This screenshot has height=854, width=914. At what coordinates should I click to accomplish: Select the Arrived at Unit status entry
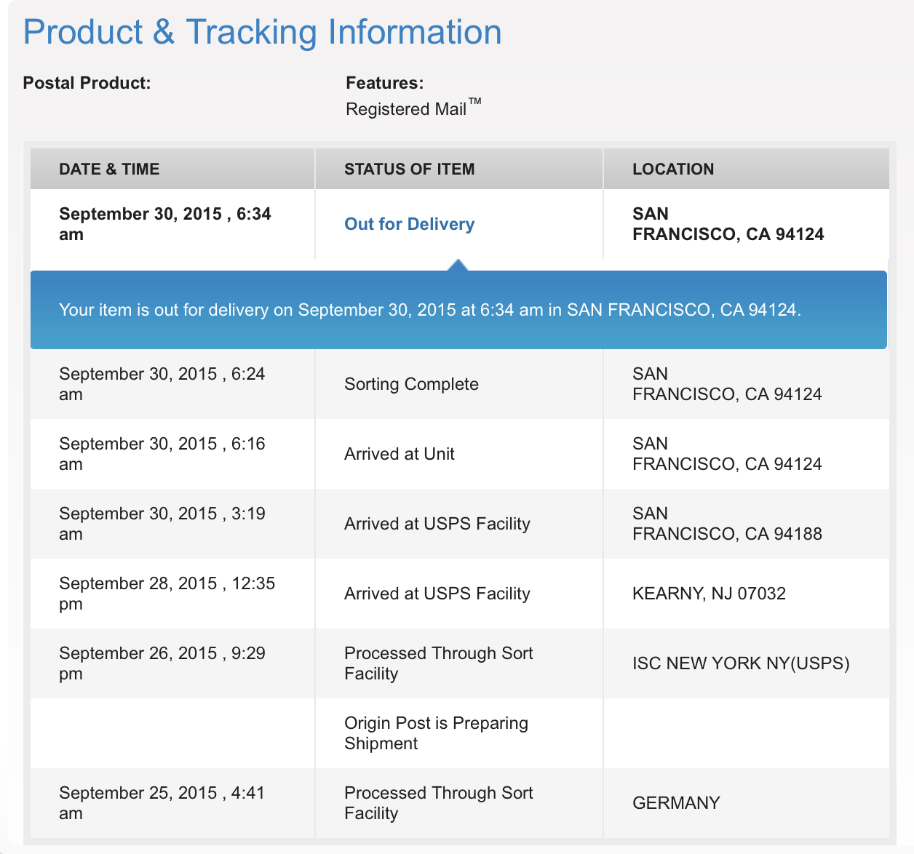click(399, 454)
